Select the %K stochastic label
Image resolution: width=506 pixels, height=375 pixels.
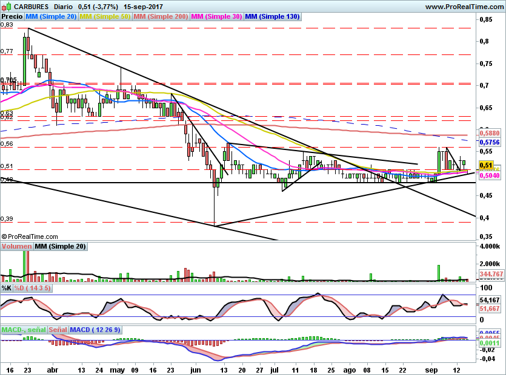click(x=7, y=288)
